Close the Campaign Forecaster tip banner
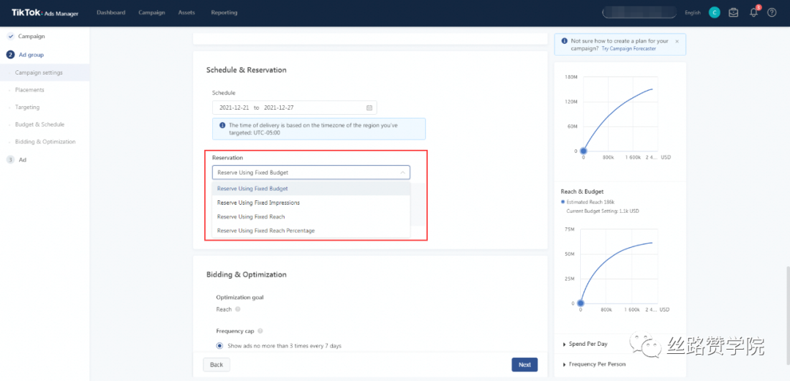Viewport: 790px width, 381px height. 677,42
